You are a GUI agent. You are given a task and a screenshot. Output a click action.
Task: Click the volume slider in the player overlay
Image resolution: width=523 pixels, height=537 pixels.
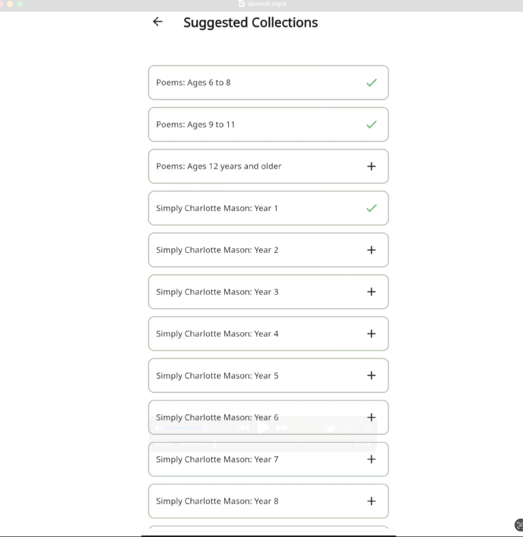186,428
